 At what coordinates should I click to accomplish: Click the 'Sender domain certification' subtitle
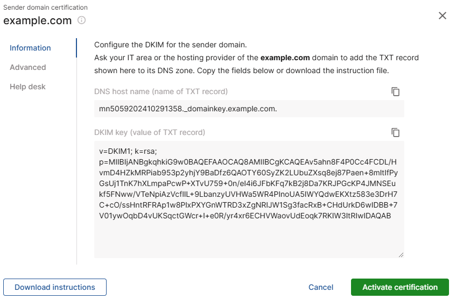pyautogui.click(x=45, y=8)
